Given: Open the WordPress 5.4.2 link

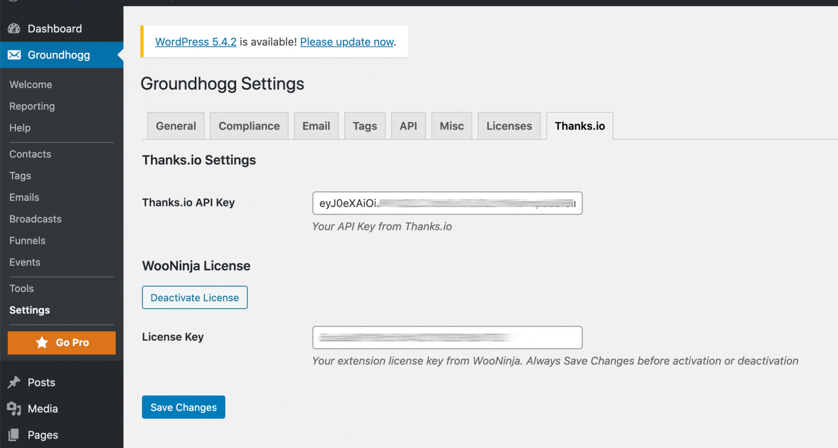Looking at the screenshot, I should (x=196, y=42).
